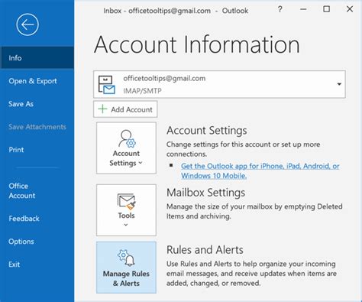Click the Mailbox Settings heading text
362x302 pixels.
coord(205,193)
